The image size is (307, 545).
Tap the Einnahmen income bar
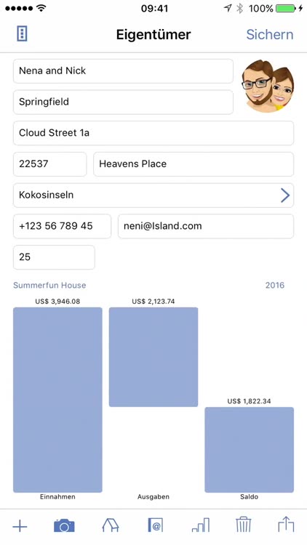(57, 400)
